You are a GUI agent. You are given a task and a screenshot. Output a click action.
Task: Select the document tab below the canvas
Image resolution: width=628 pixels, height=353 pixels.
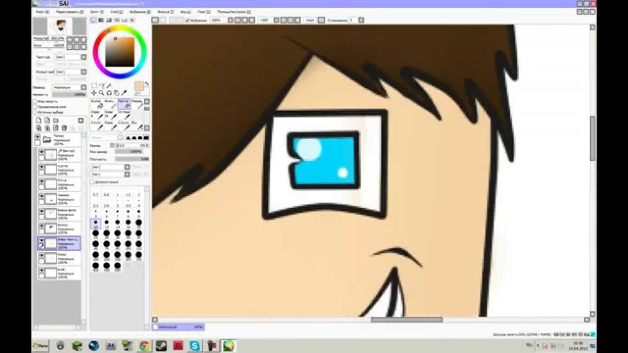[x=178, y=327]
